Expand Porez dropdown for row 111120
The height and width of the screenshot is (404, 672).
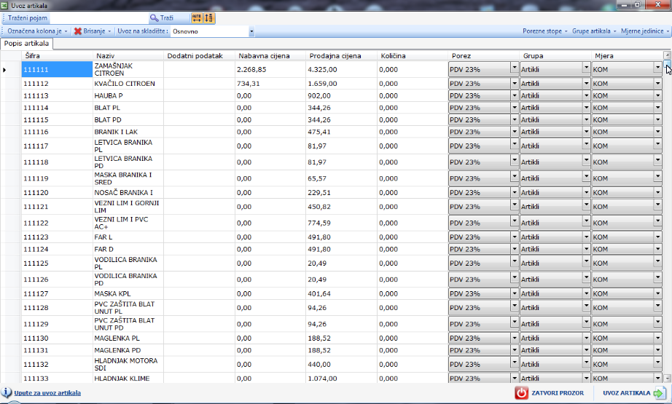[515, 193]
